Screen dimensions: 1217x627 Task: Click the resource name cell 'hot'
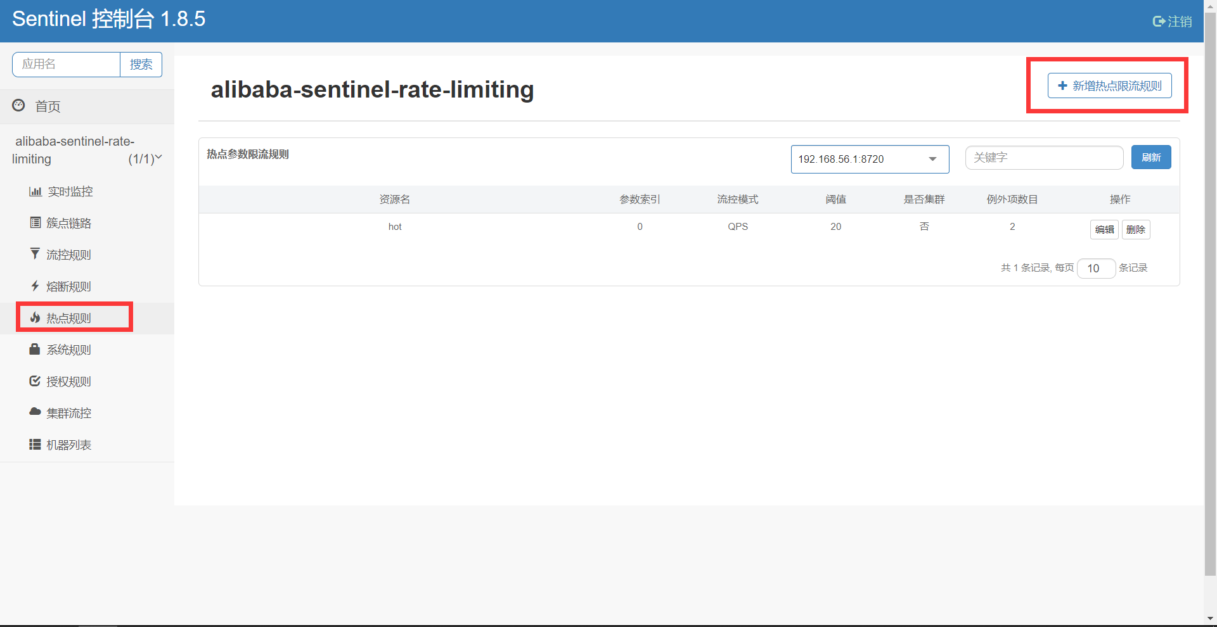tap(395, 227)
